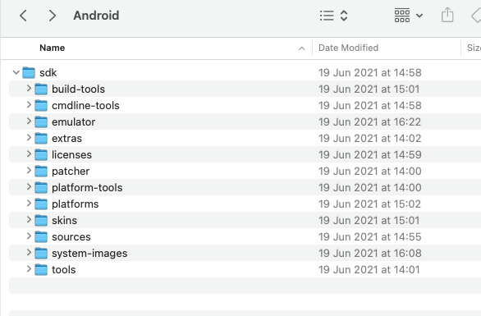The image size is (481, 316).
Task: Click the Share icon in the toolbar
Action: coord(447,15)
